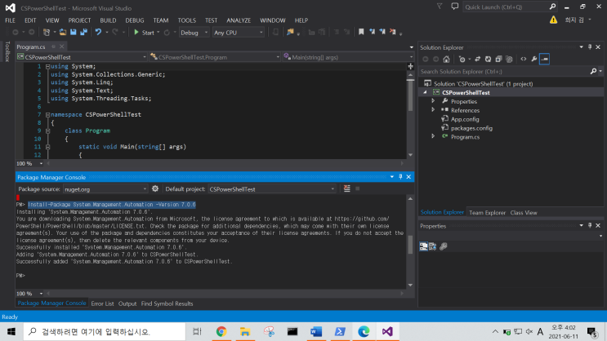Click the feedback speech bubble icon
The height and width of the screenshot is (341, 607).
[455, 7]
